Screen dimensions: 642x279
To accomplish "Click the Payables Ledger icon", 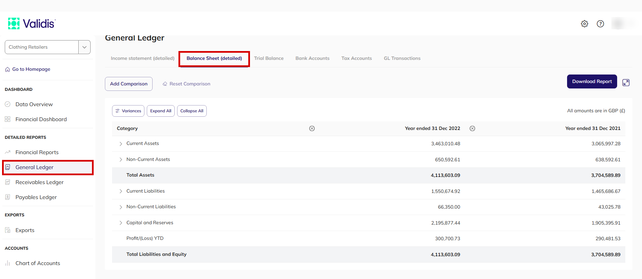I will [7, 197].
